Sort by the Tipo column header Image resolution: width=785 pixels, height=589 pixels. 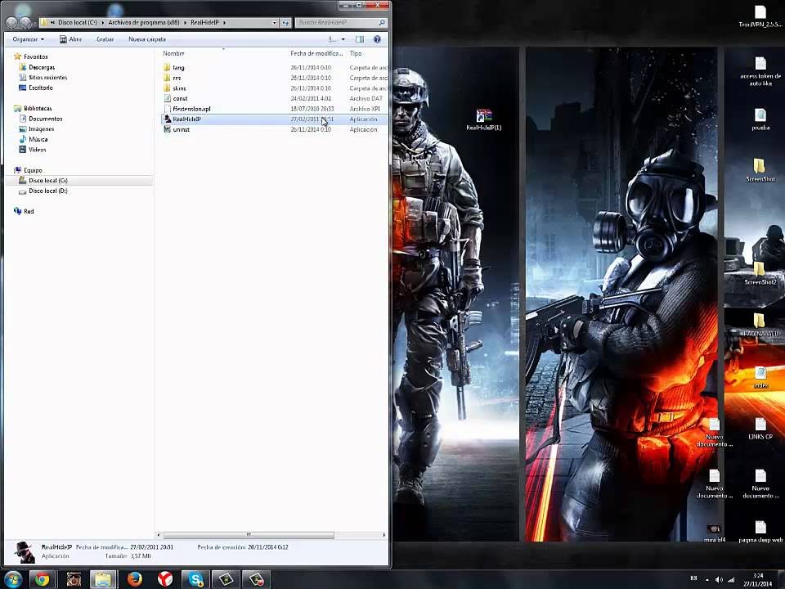[x=356, y=53]
